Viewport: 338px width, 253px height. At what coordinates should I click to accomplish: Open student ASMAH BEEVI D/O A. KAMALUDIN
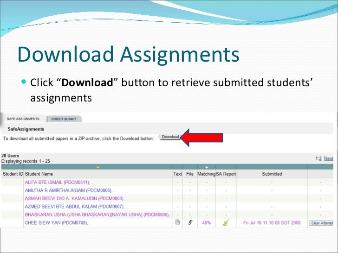(75, 198)
